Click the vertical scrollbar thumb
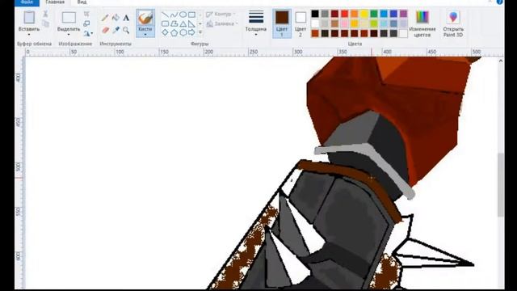Viewport: 517px width, 291px height. pyautogui.click(x=501, y=185)
